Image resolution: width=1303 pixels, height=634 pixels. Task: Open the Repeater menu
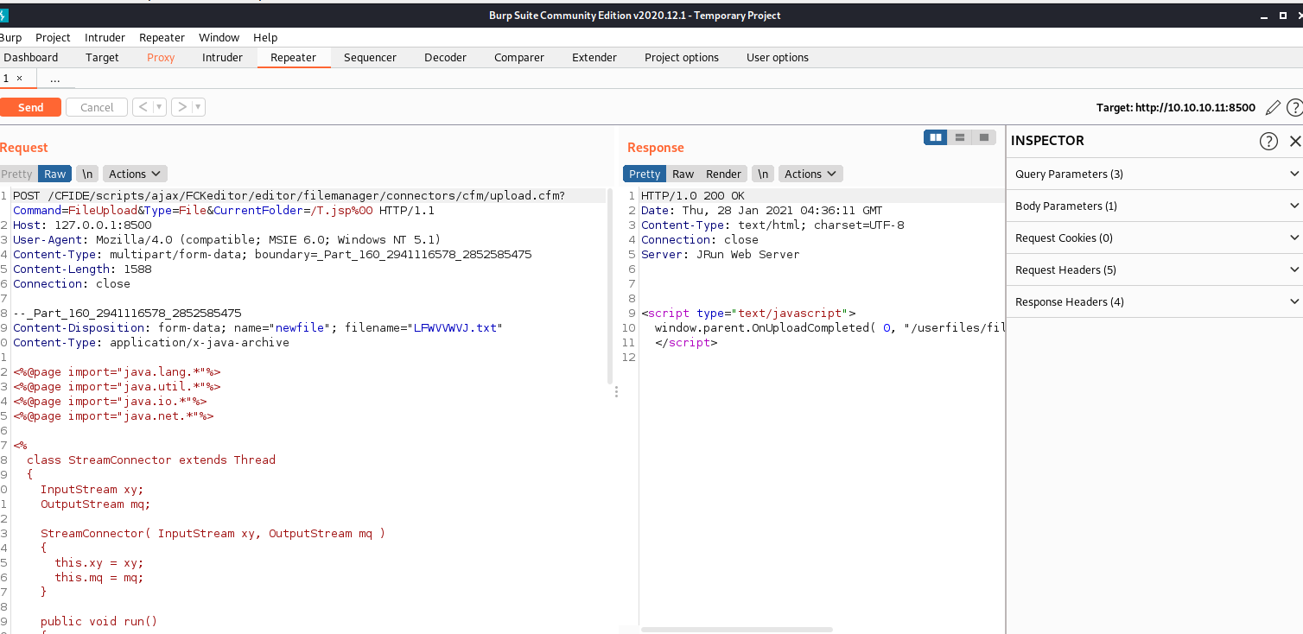click(162, 37)
